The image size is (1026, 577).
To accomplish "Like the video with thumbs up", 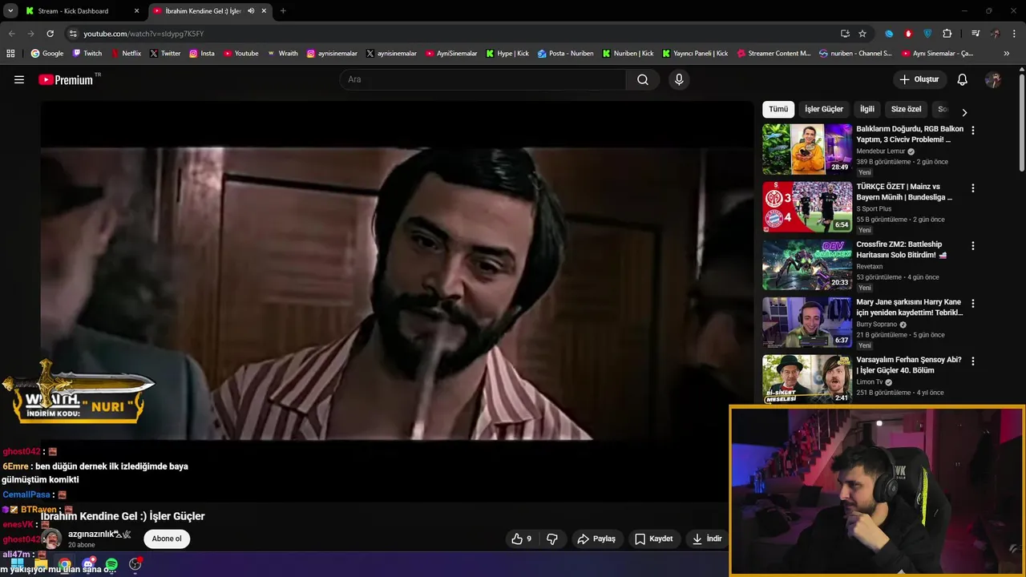I will pyautogui.click(x=522, y=539).
